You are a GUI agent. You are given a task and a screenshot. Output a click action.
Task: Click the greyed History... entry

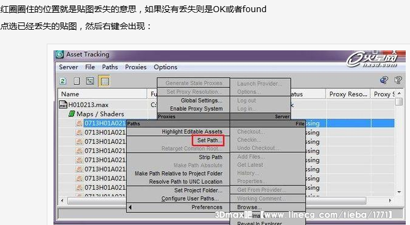(x=248, y=173)
